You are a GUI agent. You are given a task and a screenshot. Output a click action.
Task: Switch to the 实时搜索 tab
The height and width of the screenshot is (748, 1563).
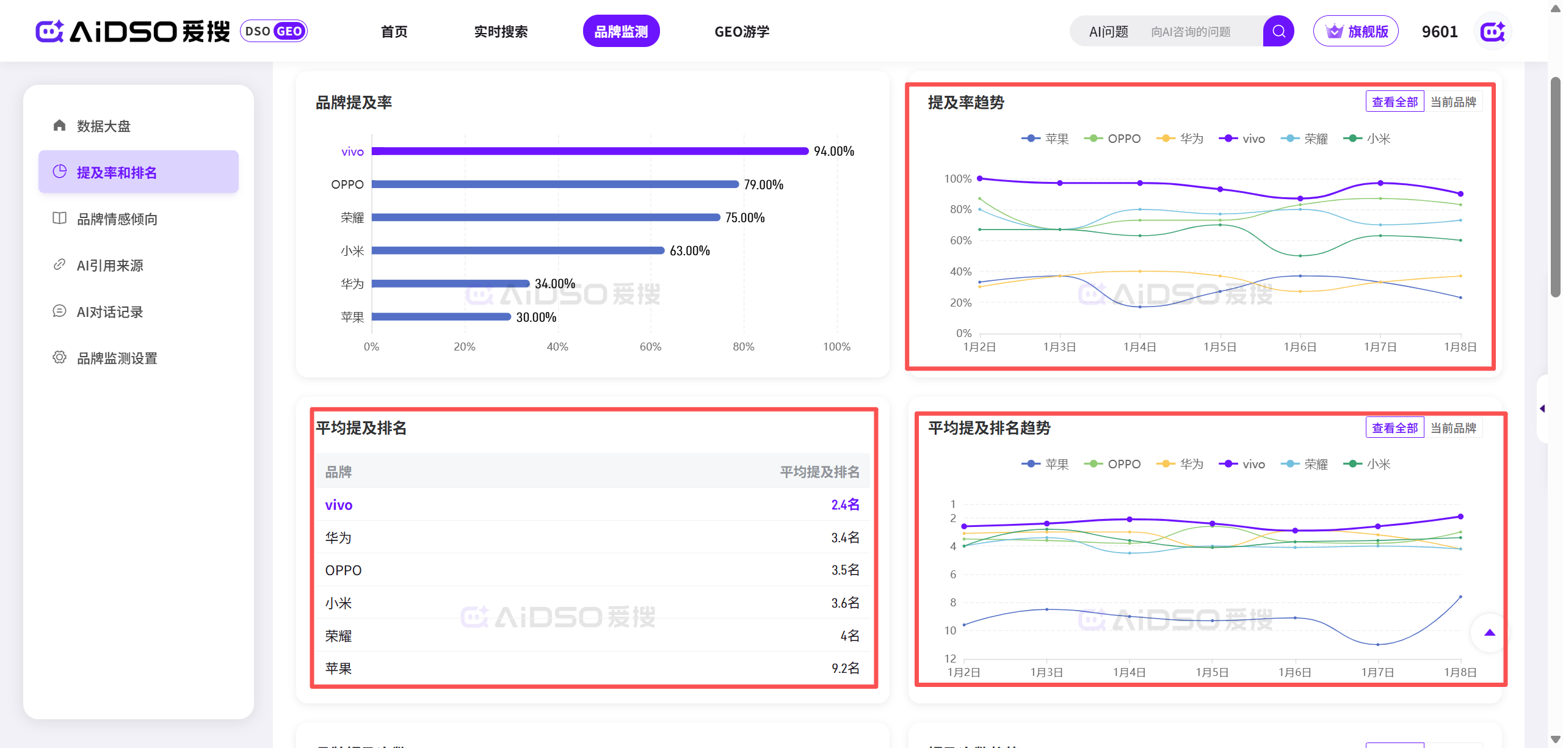(x=501, y=31)
